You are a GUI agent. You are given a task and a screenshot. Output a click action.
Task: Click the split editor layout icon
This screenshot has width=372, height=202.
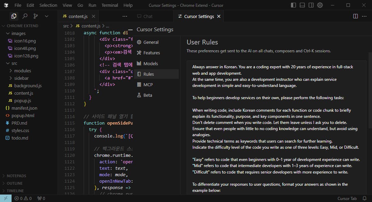[x=355, y=16]
